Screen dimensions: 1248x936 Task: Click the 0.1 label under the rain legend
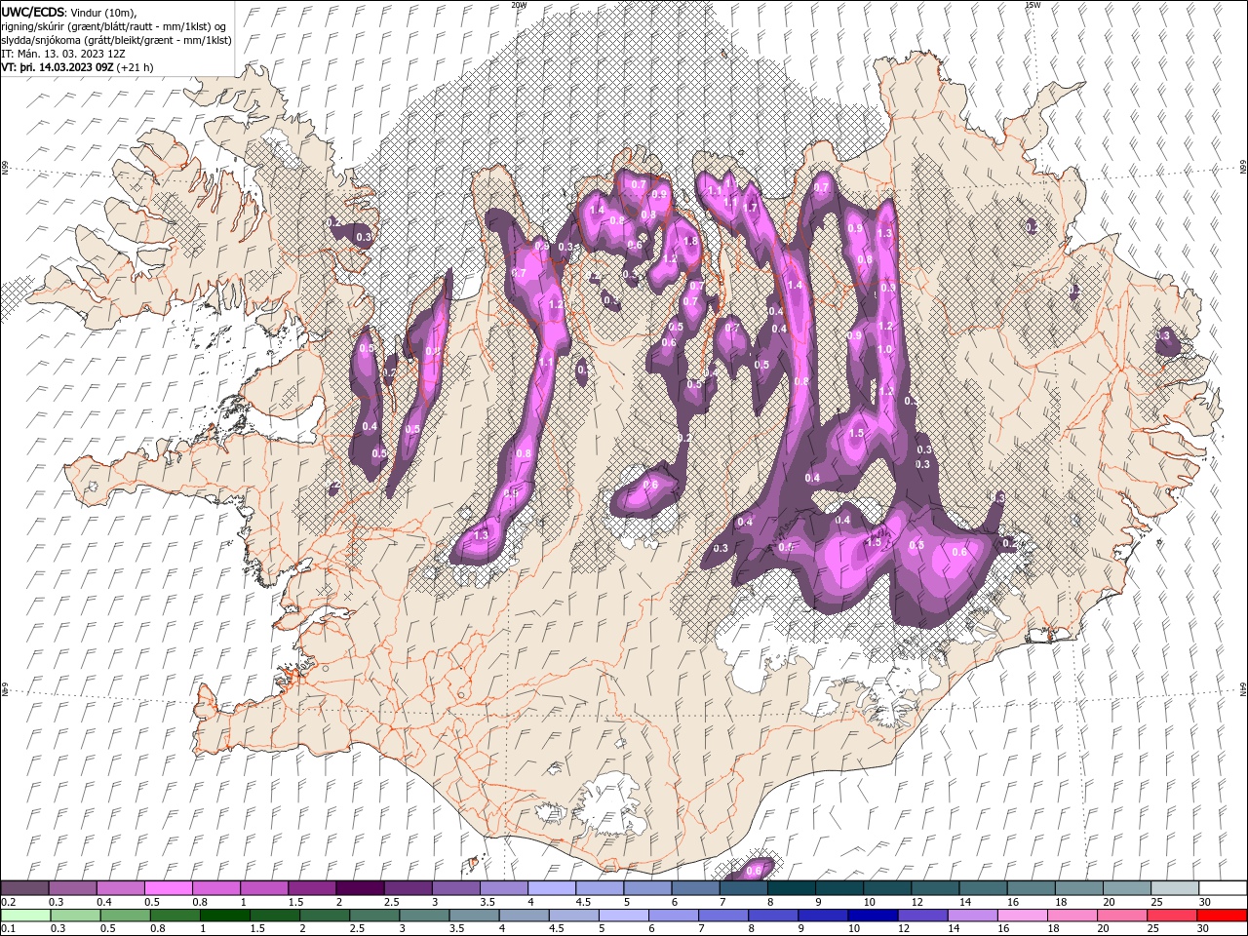[x=7, y=928]
